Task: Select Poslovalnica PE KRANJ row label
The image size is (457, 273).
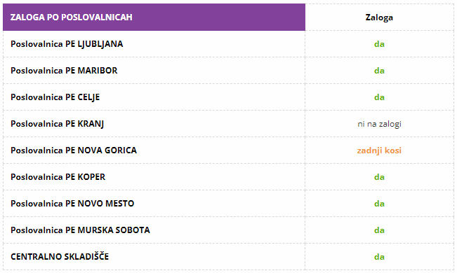Action: coord(58,124)
